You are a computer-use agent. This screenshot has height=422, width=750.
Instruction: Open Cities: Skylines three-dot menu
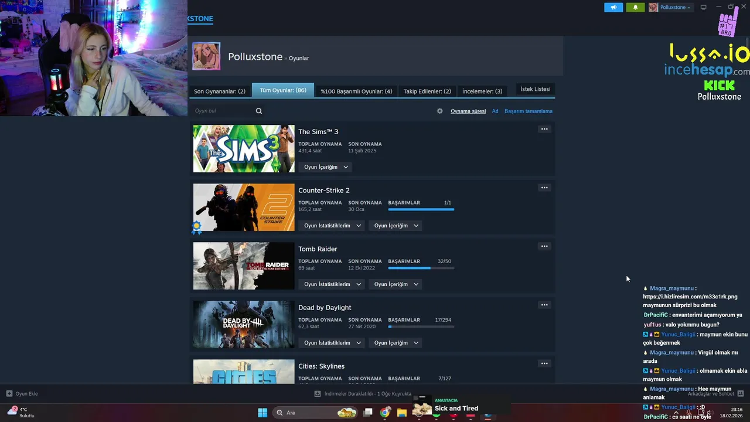(x=544, y=363)
